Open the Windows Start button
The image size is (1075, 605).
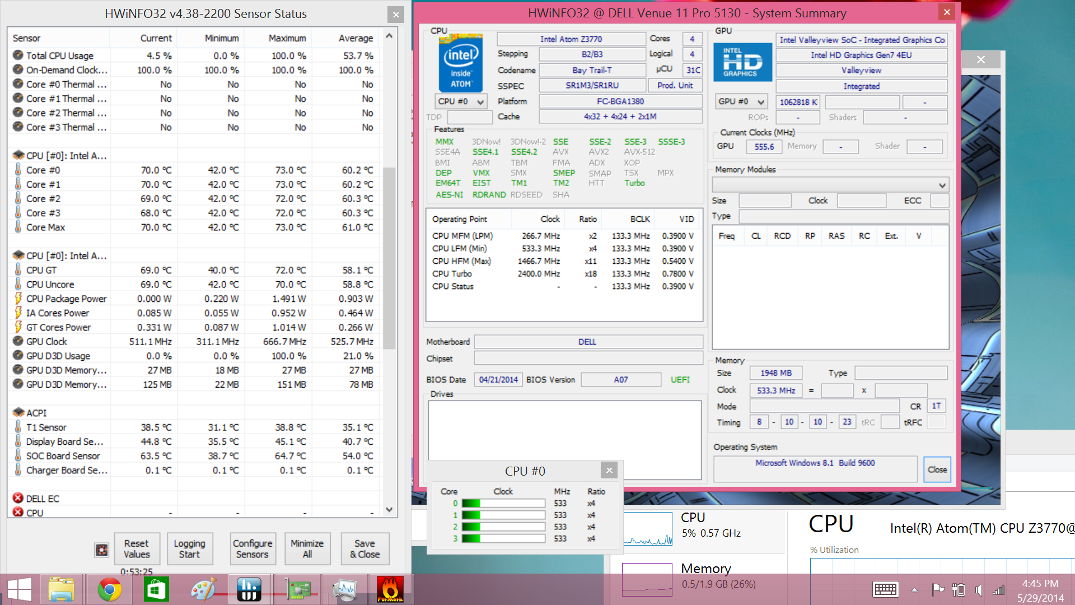click(19, 589)
